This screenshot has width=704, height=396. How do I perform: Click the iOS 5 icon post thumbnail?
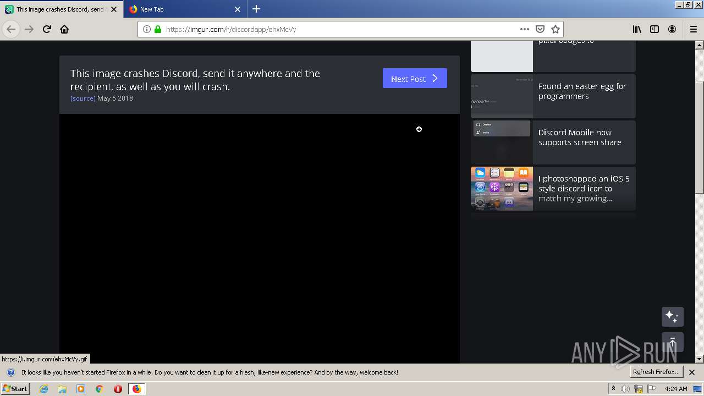[x=502, y=189]
